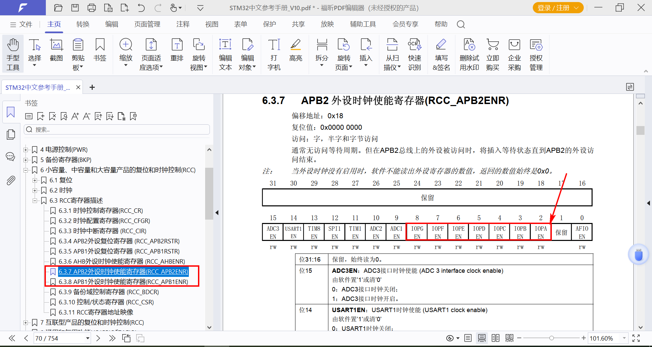The height and width of the screenshot is (347, 652).
Task: Select the Hand tool (手型工具)
Action: coord(13,54)
